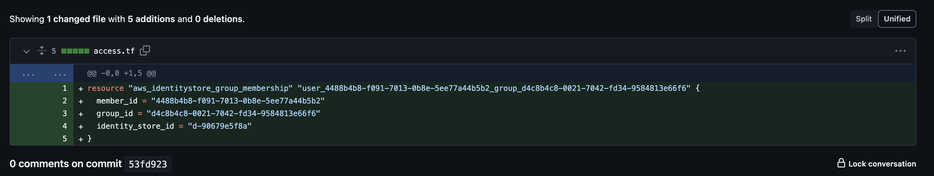Click commit hash 53fd923

pyautogui.click(x=147, y=164)
